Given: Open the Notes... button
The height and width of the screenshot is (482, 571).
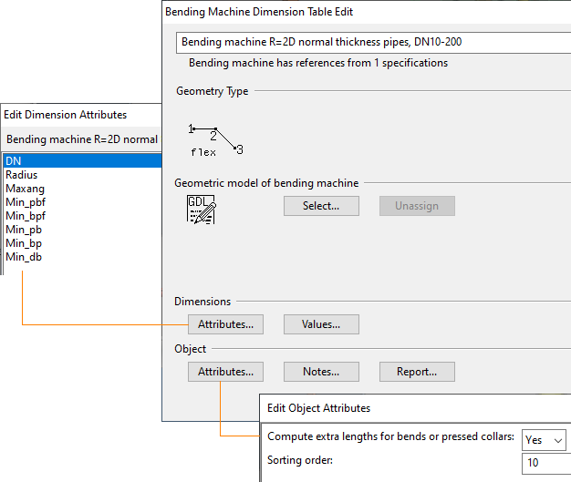Looking at the screenshot, I should pyautogui.click(x=321, y=372).
